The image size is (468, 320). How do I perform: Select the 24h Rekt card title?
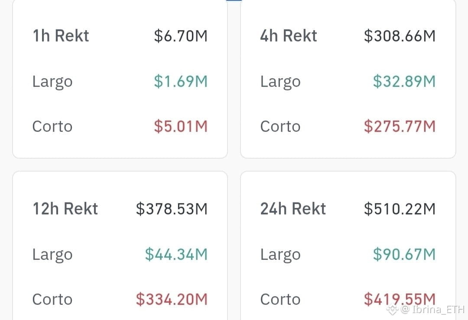coord(293,208)
